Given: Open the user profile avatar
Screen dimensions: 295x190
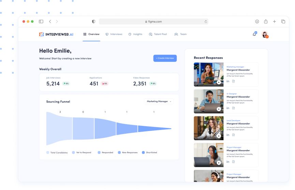Looking at the screenshot, I should click(x=265, y=34).
